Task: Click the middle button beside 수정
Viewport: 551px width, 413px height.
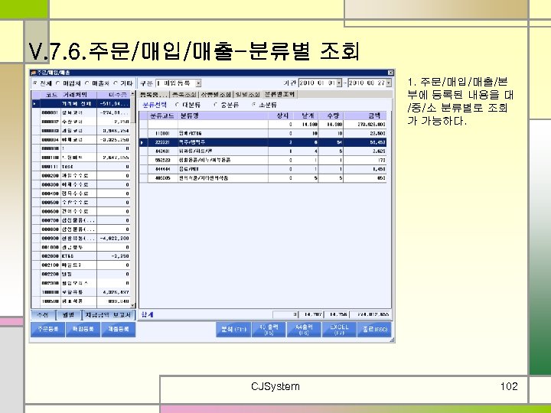Action: [69, 315]
